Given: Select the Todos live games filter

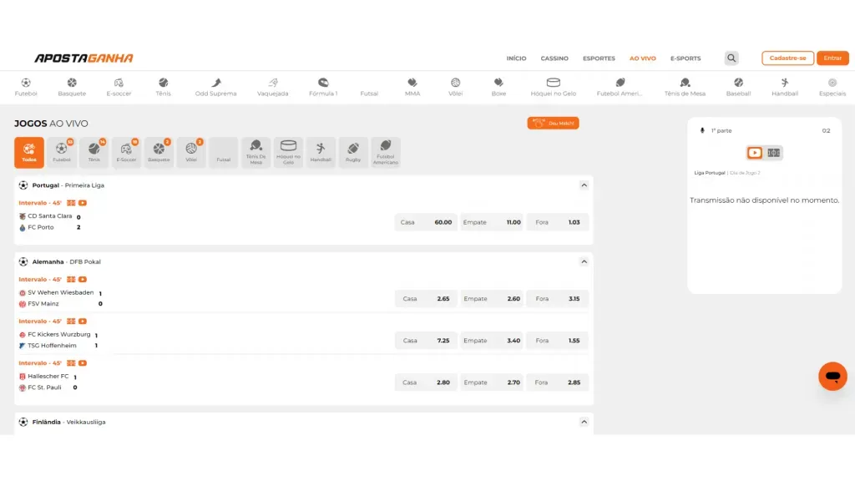Looking at the screenshot, I should [29, 153].
